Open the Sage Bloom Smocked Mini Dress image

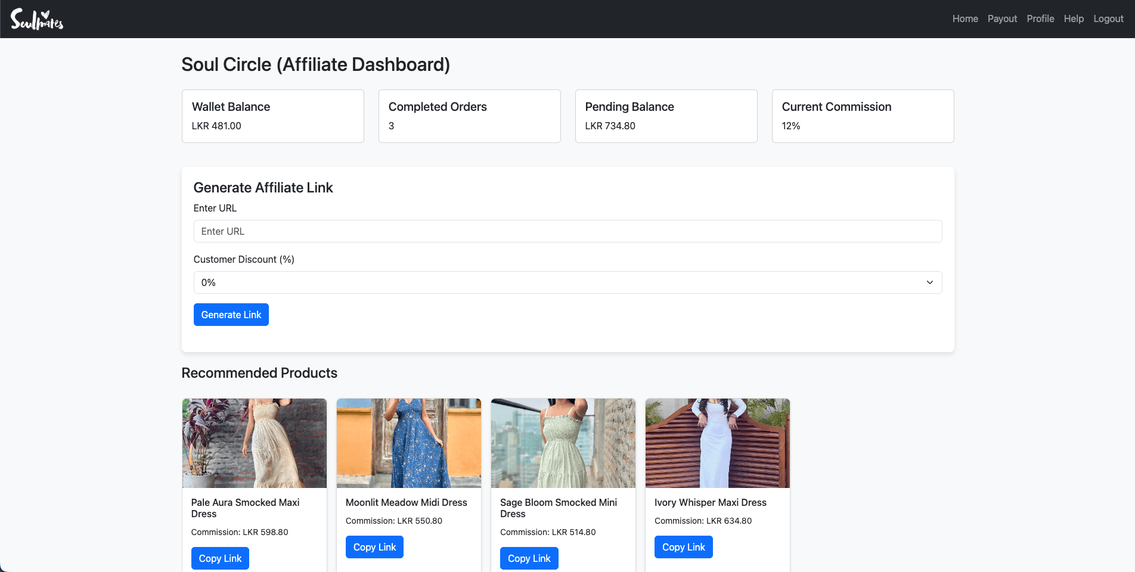(563, 443)
